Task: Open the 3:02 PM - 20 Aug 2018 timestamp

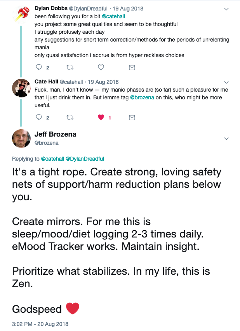Action: point(40,324)
